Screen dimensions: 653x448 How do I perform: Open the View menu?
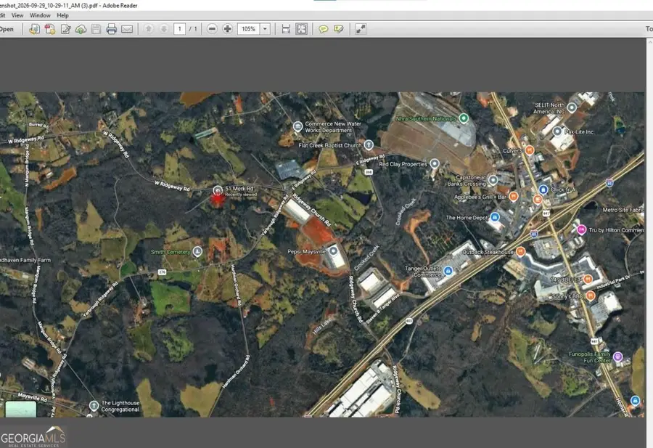coord(17,15)
